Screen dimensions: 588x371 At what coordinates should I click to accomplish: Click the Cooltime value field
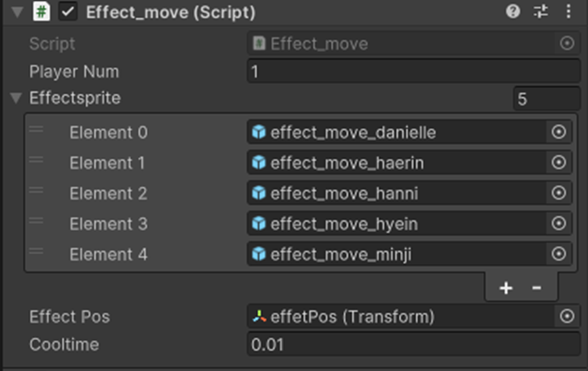413,344
